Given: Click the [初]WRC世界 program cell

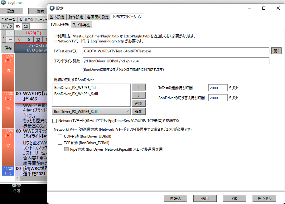Looking at the screenshot, I should [x=31, y=171].
